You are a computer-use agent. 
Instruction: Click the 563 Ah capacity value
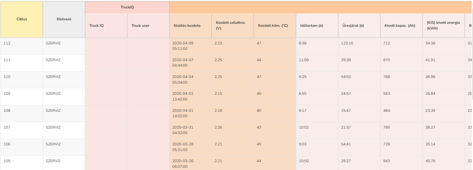click(x=387, y=94)
